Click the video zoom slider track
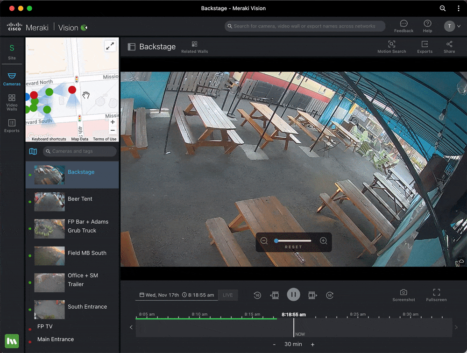The width and height of the screenshot is (467, 353). [294, 241]
